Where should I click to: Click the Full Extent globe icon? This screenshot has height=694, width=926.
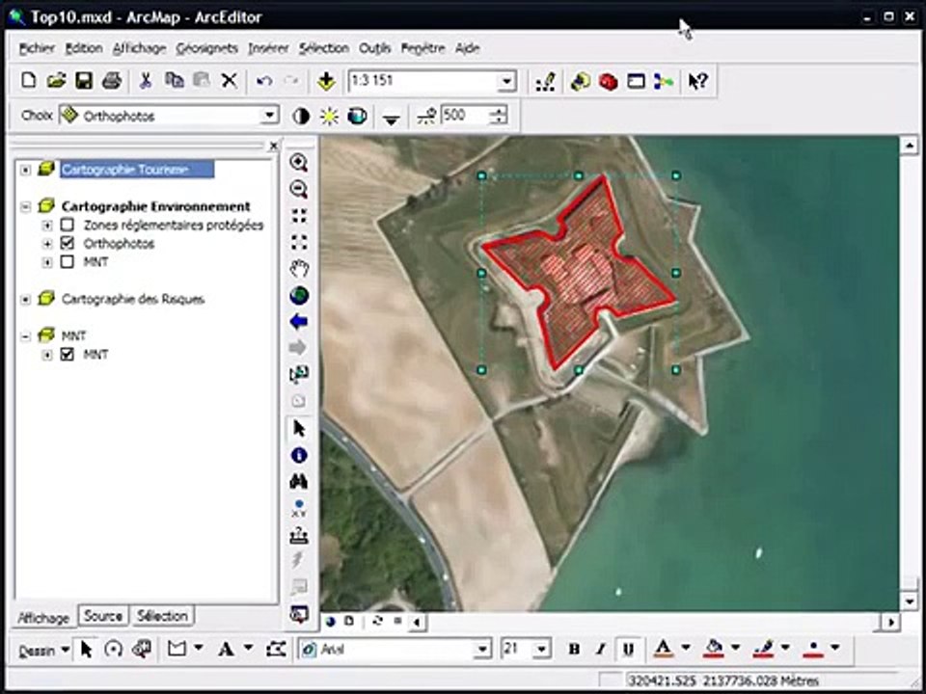tap(299, 295)
